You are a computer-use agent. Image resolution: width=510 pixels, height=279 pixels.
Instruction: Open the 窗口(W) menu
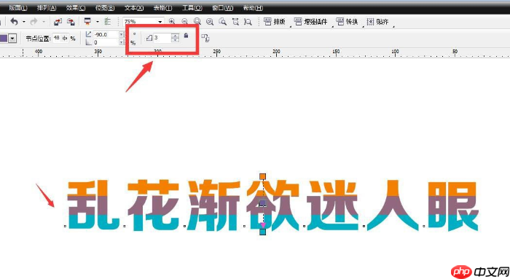pyautogui.click(x=222, y=8)
